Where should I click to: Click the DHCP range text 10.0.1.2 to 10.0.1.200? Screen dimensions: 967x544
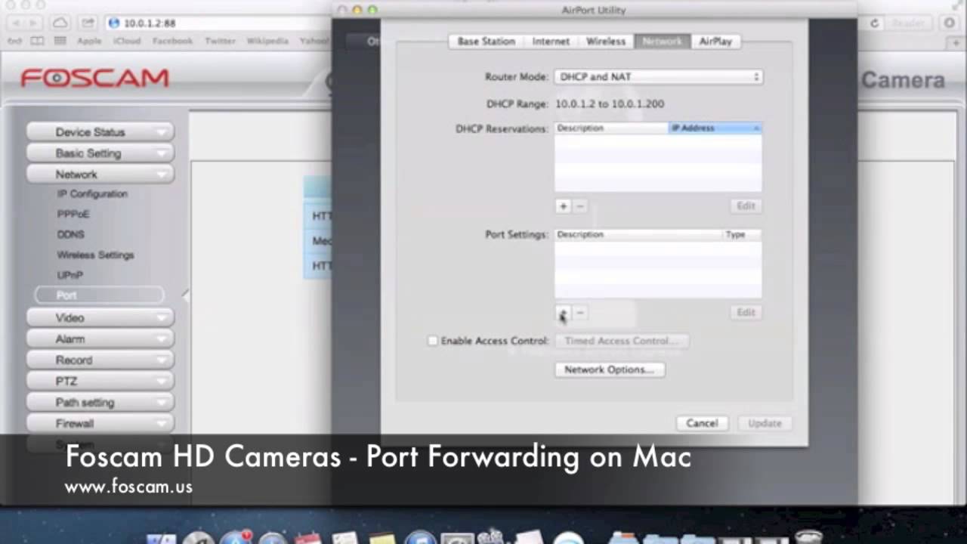pos(610,104)
